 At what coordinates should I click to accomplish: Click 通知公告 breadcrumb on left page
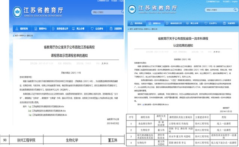coord(30,36)
